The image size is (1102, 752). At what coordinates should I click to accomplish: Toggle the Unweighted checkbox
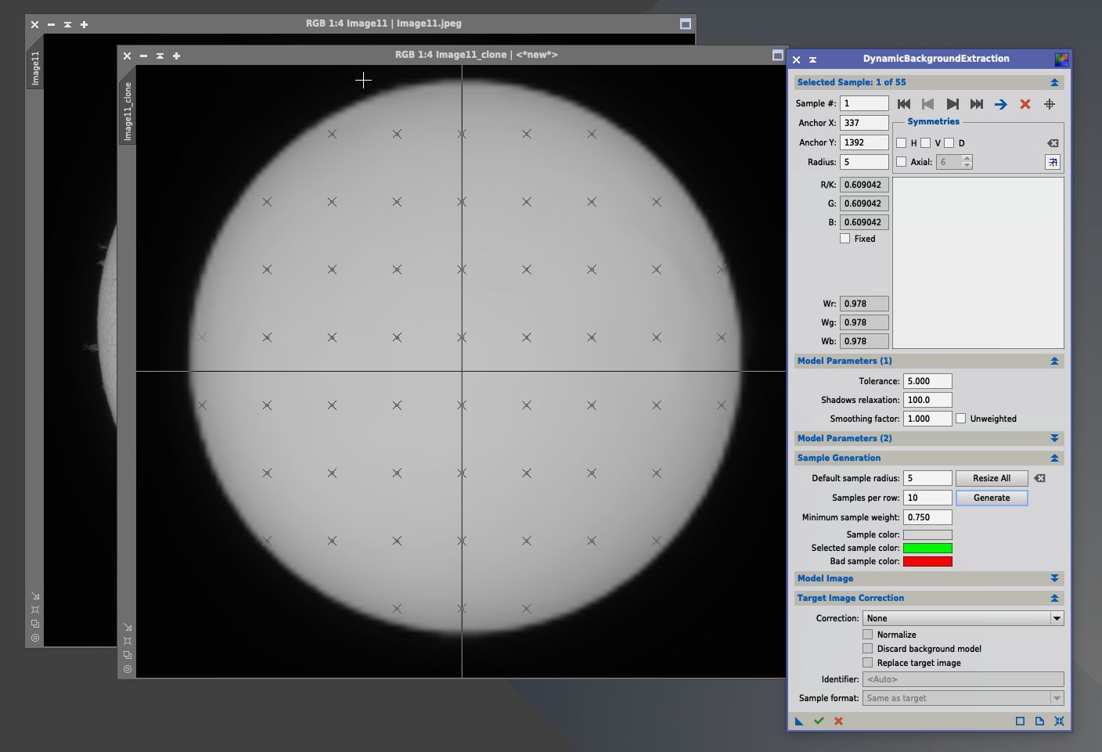click(x=961, y=419)
